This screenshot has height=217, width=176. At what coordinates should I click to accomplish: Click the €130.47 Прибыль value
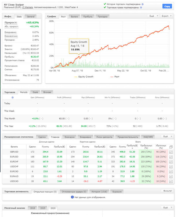tap(35, 57)
